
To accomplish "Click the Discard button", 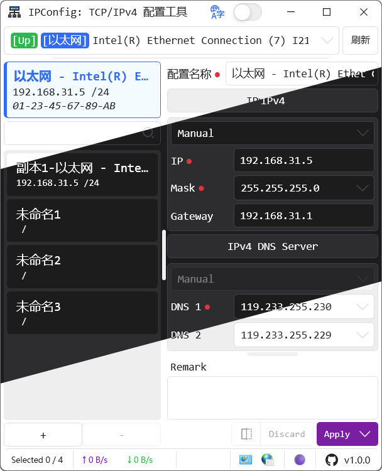I will [286, 434].
